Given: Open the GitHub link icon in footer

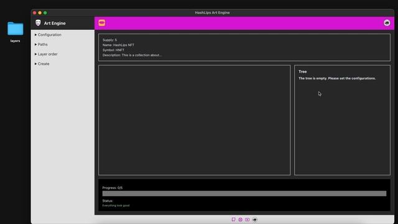Looking at the screenshot, I should [234, 220].
